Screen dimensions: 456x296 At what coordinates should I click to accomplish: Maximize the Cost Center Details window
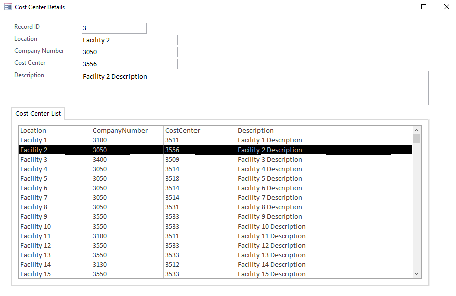click(x=424, y=7)
